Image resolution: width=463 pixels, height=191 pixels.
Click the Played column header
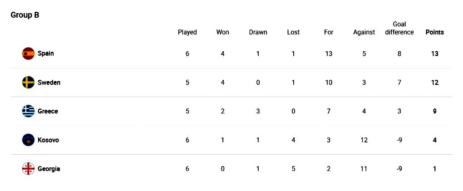click(x=187, y=32)
